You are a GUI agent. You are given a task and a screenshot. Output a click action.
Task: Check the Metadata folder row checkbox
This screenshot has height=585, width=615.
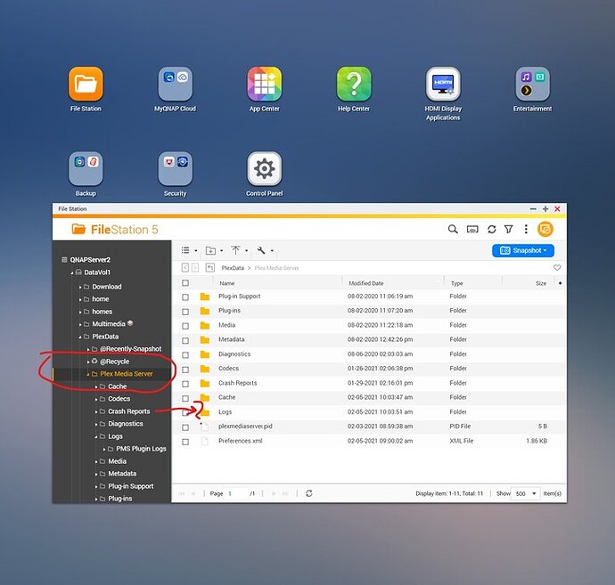pyautogui.click(x=185, y=340)
